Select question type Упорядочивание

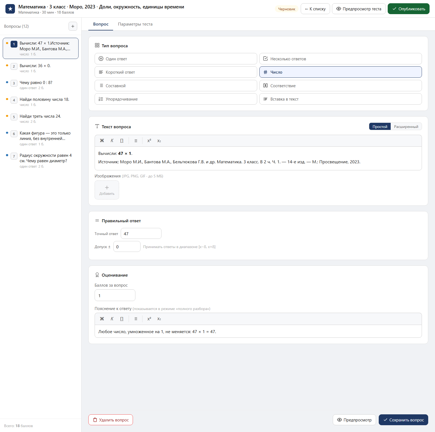pyautogui.click(x=176, y=99)
